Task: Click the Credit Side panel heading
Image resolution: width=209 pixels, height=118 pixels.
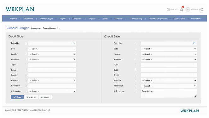Action: click(x=112, y=36)
